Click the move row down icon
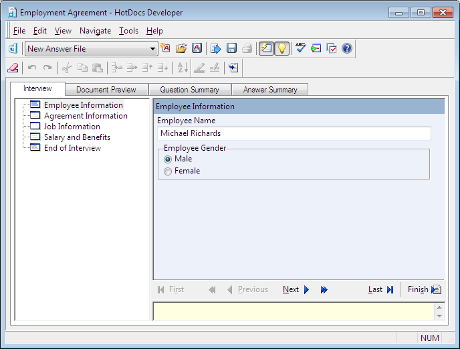460x349 pixels. click(x=162, y=68)
